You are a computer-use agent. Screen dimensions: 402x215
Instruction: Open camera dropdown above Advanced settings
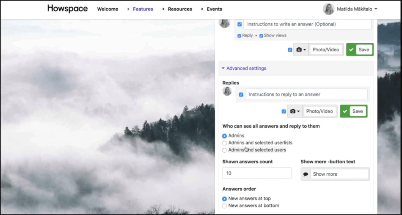pos(301,50)
